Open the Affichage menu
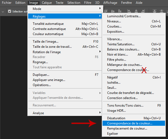Image resolution: width=168 pixels, height=139 pixels. click(x=111, y=3)
